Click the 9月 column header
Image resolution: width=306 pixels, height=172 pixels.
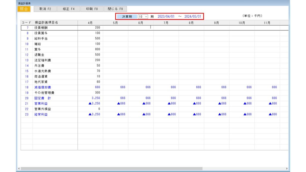(216, 23)
